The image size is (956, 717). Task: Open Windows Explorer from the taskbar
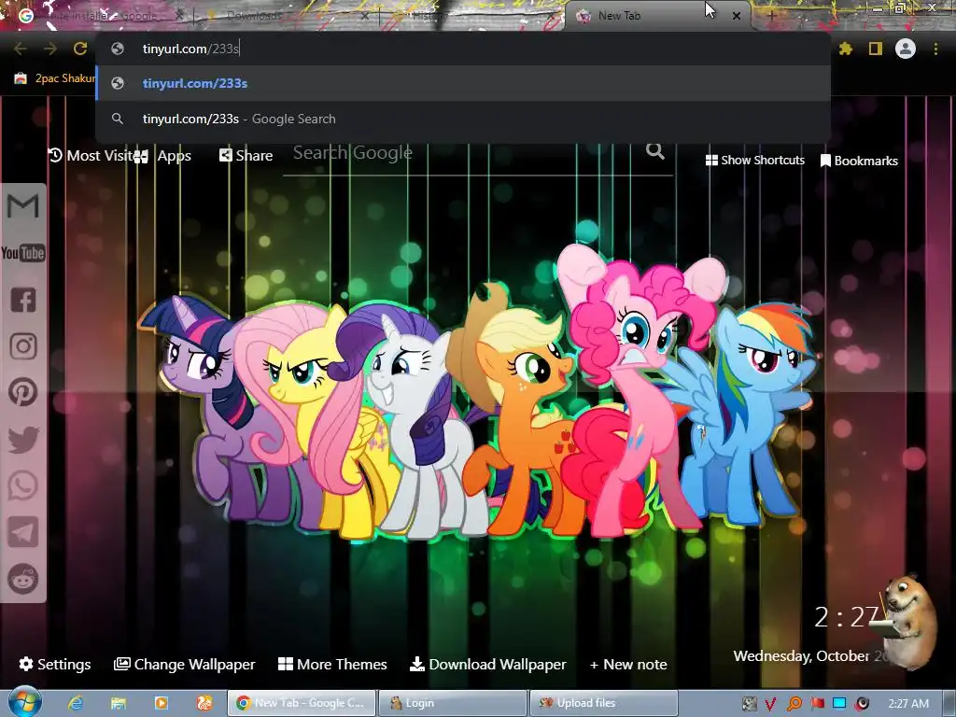coord(119,703)
